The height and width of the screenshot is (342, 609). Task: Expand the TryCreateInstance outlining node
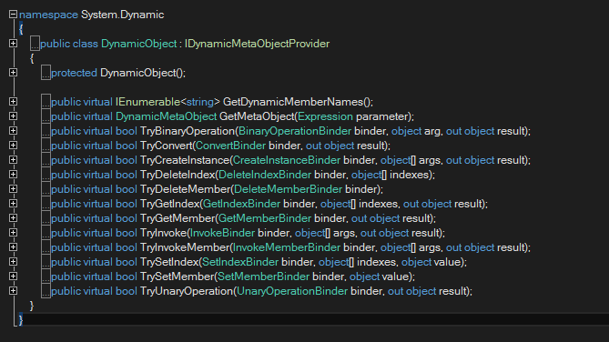(x=14, y=160)
